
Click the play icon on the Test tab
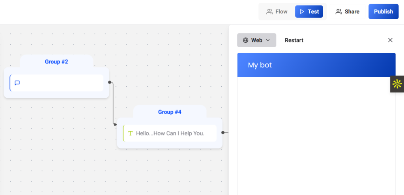pyautogui.click(x=302, y=12)
